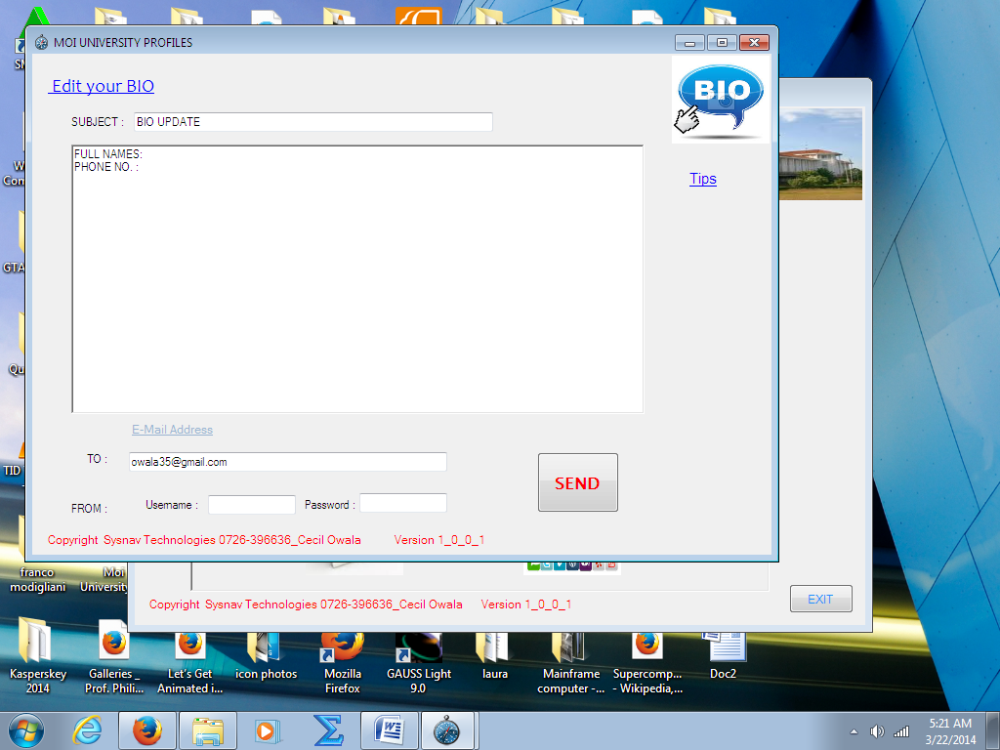Click the E-Mail Address link
This screenshot has height=750, width=1000.
pos(172,430)
